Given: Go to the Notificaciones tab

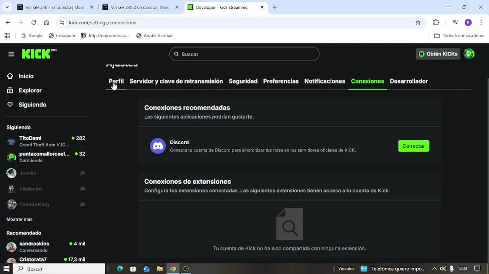Looking at the screenshot, I should [324, 81].
